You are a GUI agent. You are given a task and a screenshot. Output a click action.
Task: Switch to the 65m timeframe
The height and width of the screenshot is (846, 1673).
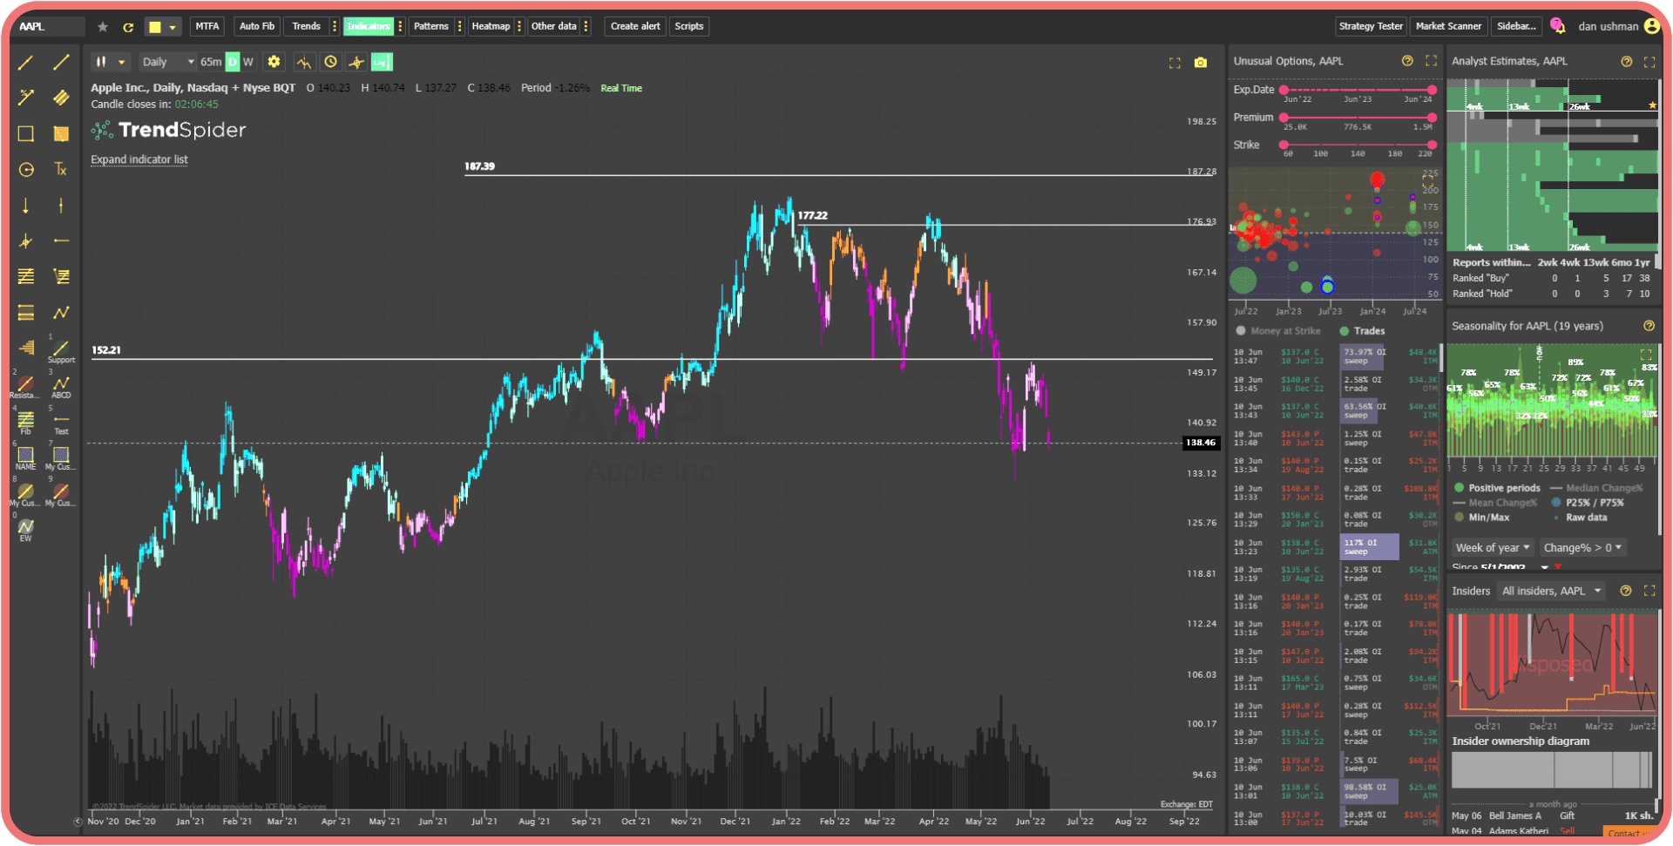tap(211, 62)
